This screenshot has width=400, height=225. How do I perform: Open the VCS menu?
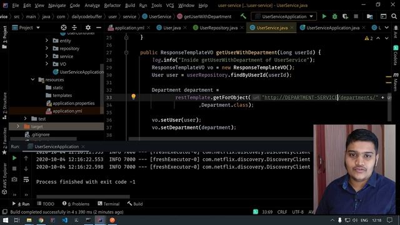(170, 6)
